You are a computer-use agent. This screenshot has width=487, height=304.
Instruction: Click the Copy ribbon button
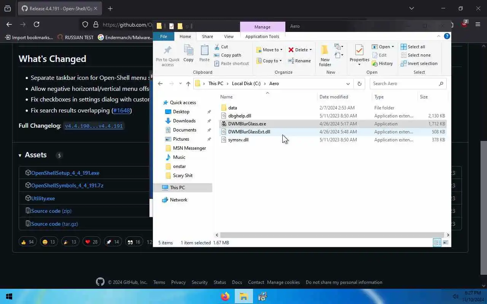point(188,54)
